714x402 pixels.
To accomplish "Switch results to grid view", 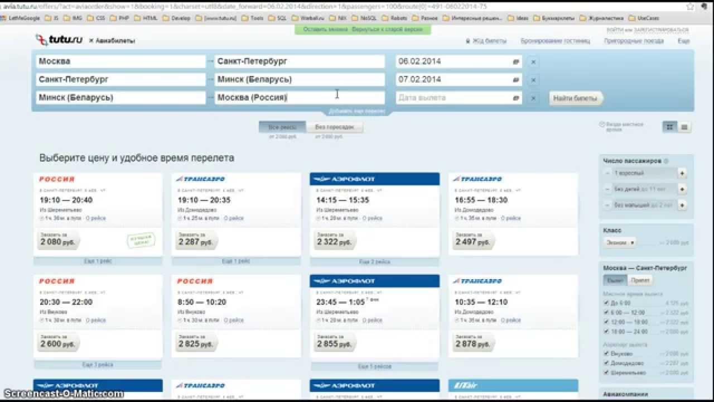I will [669, 127].
